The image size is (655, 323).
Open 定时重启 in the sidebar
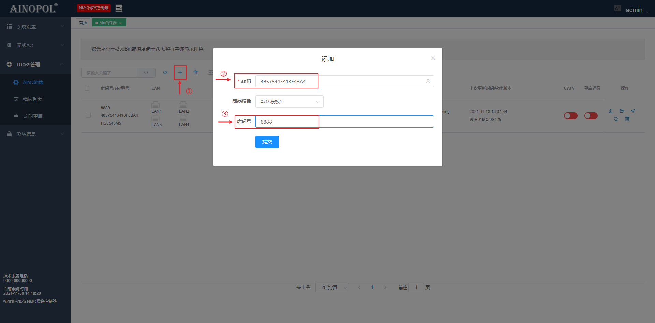pyautogui.click(x=33, y=116)
